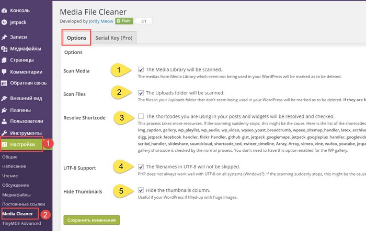The image size is (366, 231).
Task: Open the Медиафайлы main menu item
Action: point(26,48)
